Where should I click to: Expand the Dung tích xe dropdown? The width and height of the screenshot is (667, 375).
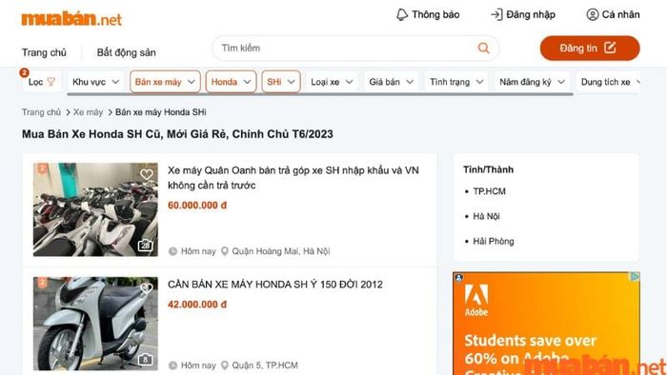[x=608, y=82]
